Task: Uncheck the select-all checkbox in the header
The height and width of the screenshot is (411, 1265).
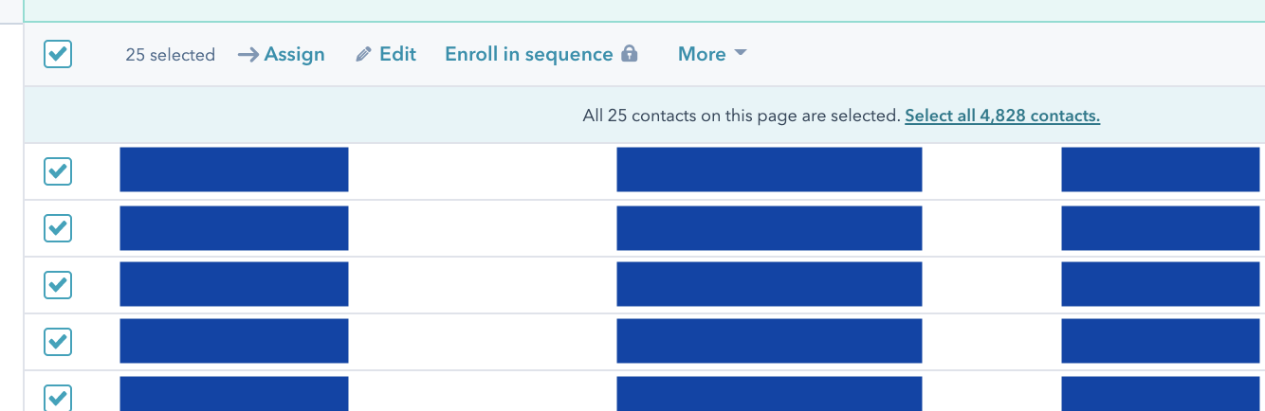Action: tap(58, 54)
